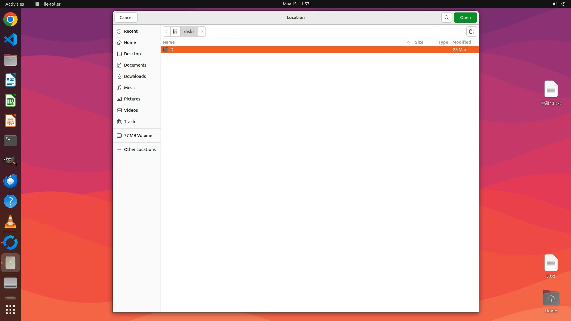The width and height of the screenshot is (571, 321).
Task: Go to Downloads in the sidebar
Action: tap(135, 76)
